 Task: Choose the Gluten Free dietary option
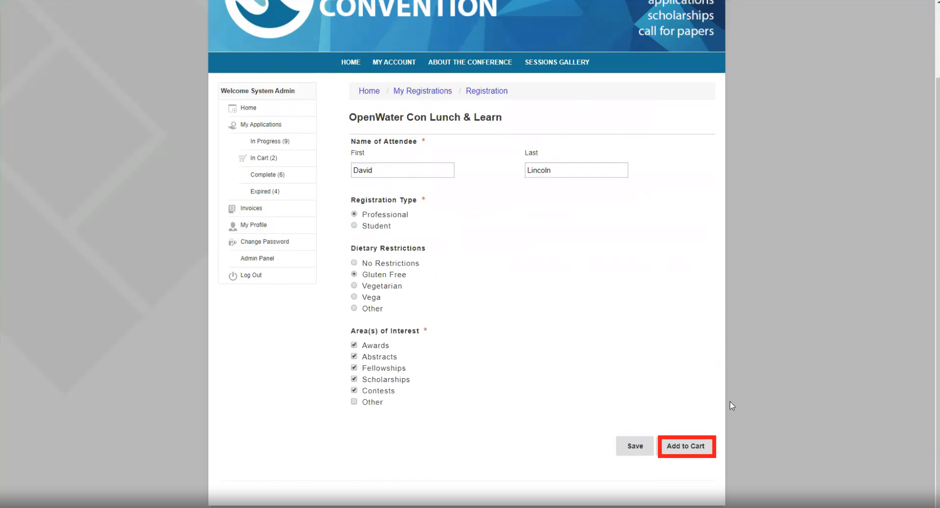[x=354, y=274]
